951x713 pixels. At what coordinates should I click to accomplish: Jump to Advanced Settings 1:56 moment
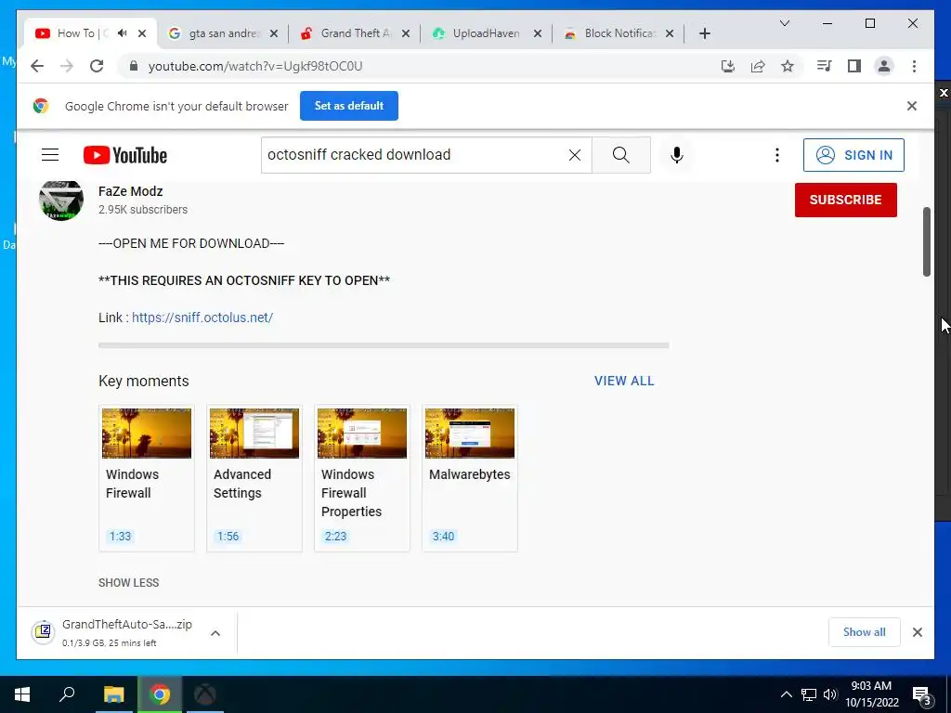coord(254,478)
